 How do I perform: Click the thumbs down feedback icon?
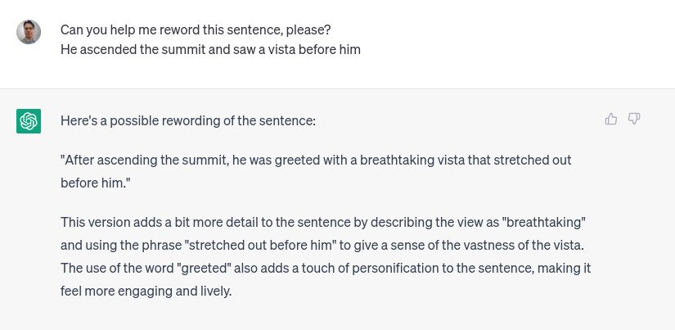(634, 120)
